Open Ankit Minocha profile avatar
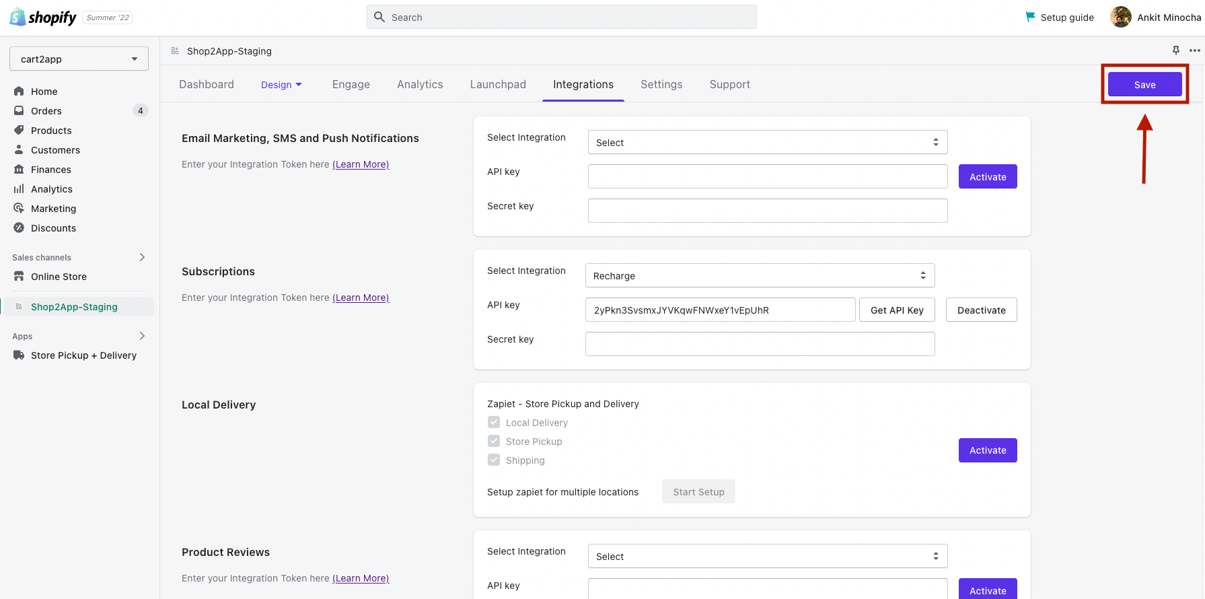 pos(1121,17)
